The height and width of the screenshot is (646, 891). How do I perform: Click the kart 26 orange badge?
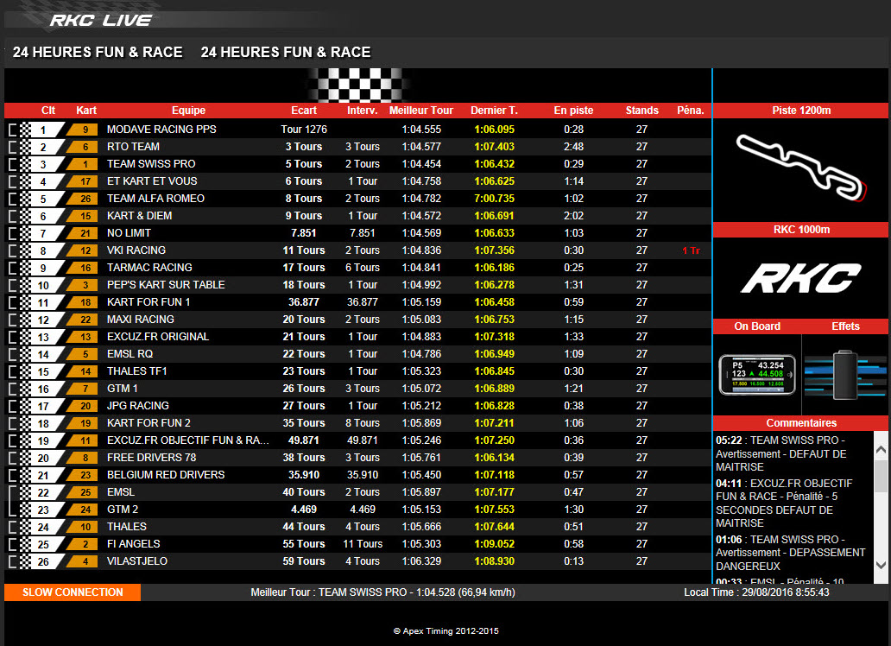[83, 199]
